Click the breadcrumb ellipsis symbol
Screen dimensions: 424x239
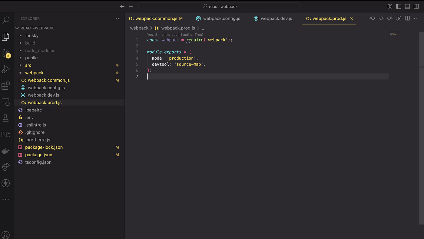pos(202,28)
